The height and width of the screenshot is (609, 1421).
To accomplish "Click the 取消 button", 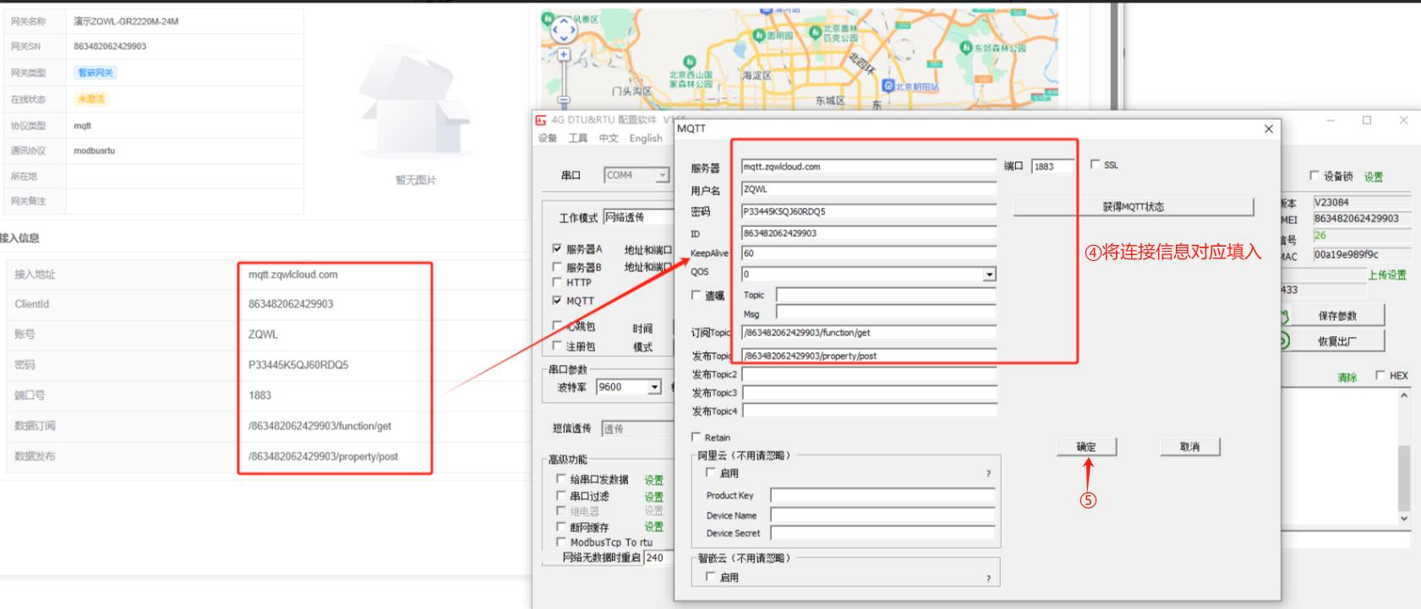I will (x=1190, y=447).
